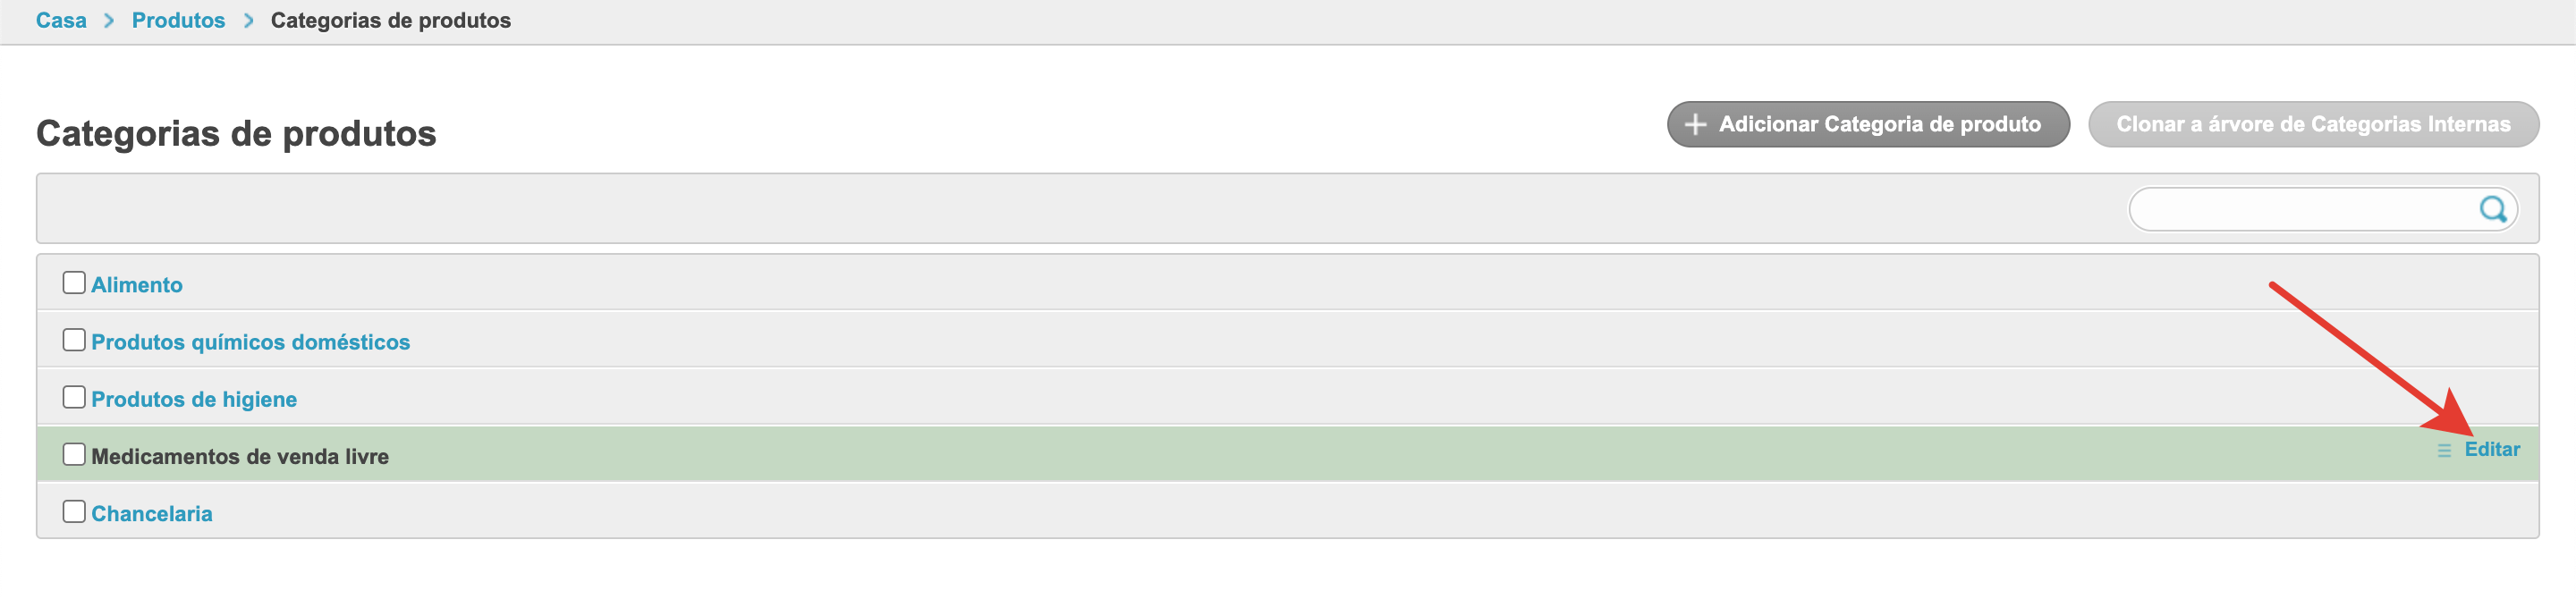Navigate to Produtos breadcrumb link
The height and width of the screenshot is (599, 2576).
pos(178,21)
